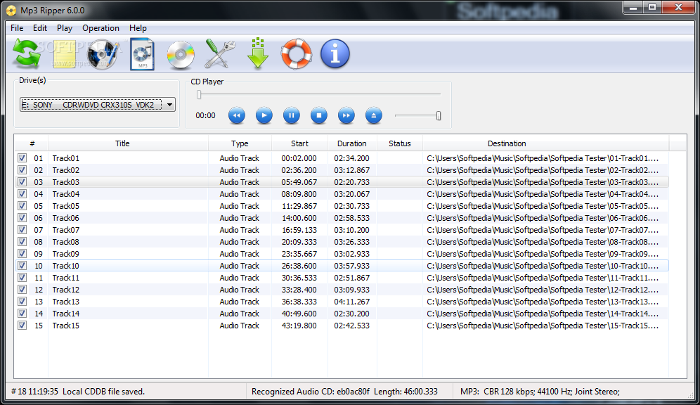The height and width of the screenshot is (405, 700).
Task: Click the orange lifebuoy help icon
Action: click(x=297, y=54)
